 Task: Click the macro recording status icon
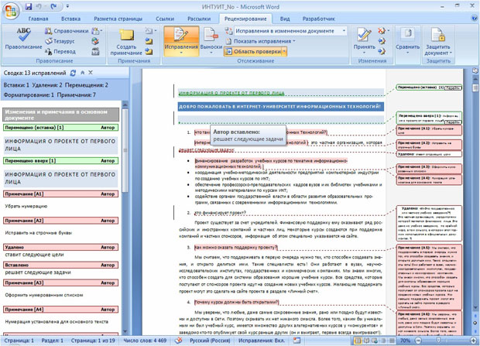[x=297, y=341]
